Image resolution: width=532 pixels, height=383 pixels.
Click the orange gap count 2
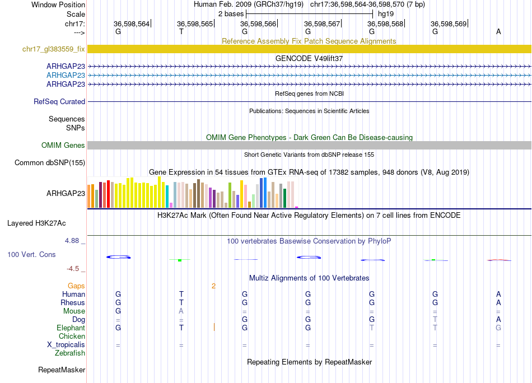pyautogui.click(x=213, y=286)
